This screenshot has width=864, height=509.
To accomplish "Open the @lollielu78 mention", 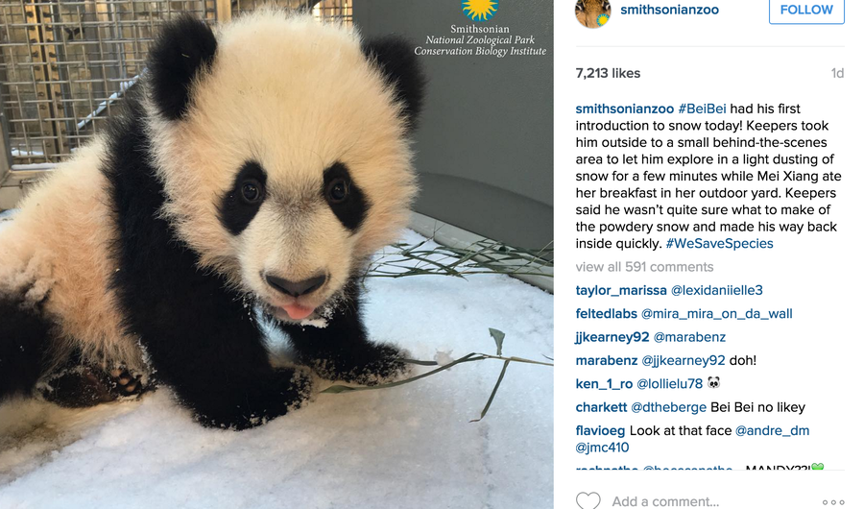I will coord(669,383).
